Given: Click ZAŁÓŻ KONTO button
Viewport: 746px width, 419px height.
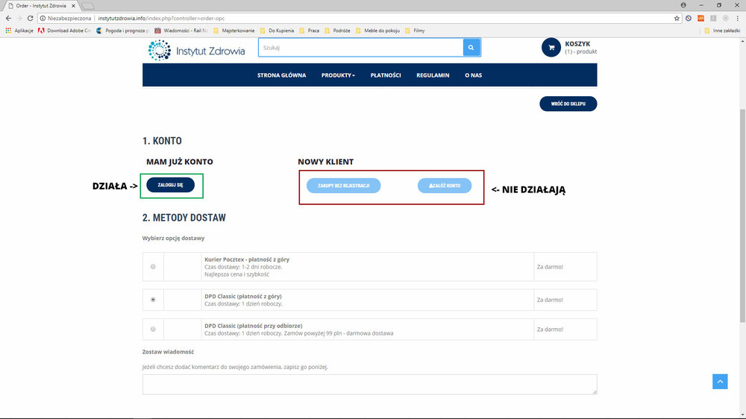Looking at the screenshot, I should [445, 186].
